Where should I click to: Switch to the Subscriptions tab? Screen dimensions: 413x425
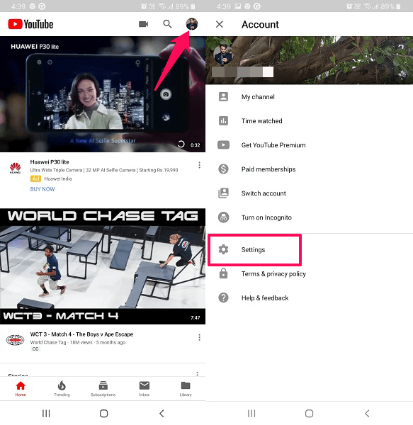(x=103, y=389)
